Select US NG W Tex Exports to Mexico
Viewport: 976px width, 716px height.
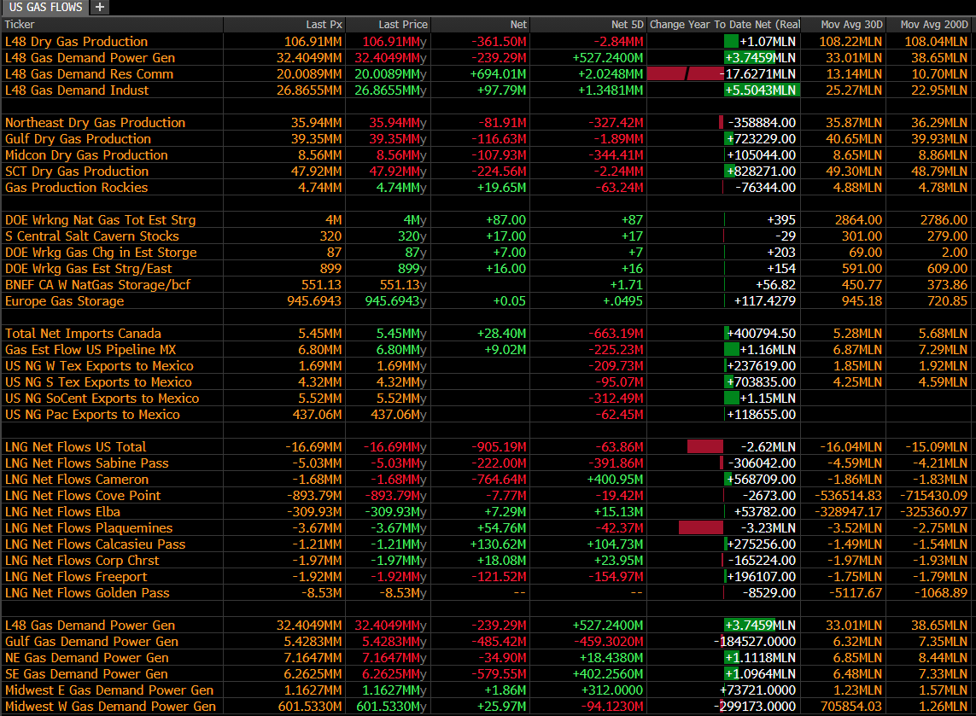pyautogui.click(x=100, y=366)
